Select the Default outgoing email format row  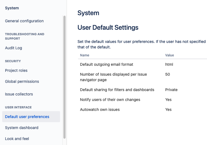107,64
